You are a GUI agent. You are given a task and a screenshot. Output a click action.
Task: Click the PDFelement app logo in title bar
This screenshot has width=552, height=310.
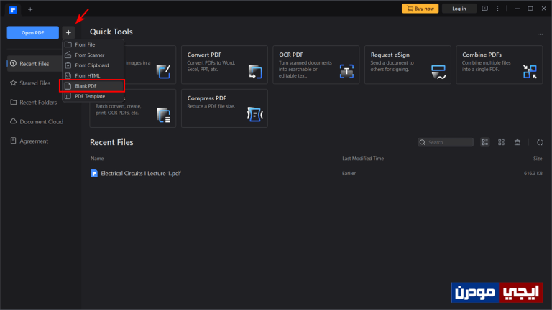13,10
